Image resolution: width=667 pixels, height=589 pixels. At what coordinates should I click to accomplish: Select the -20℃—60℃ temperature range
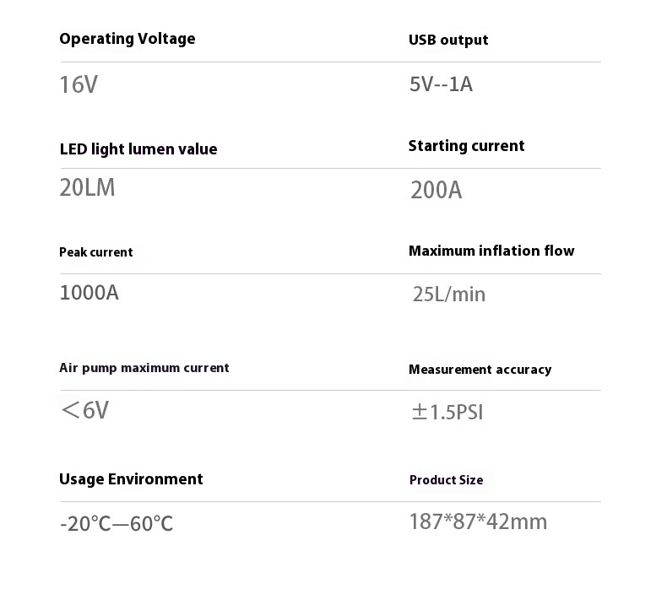click(117, 524)
